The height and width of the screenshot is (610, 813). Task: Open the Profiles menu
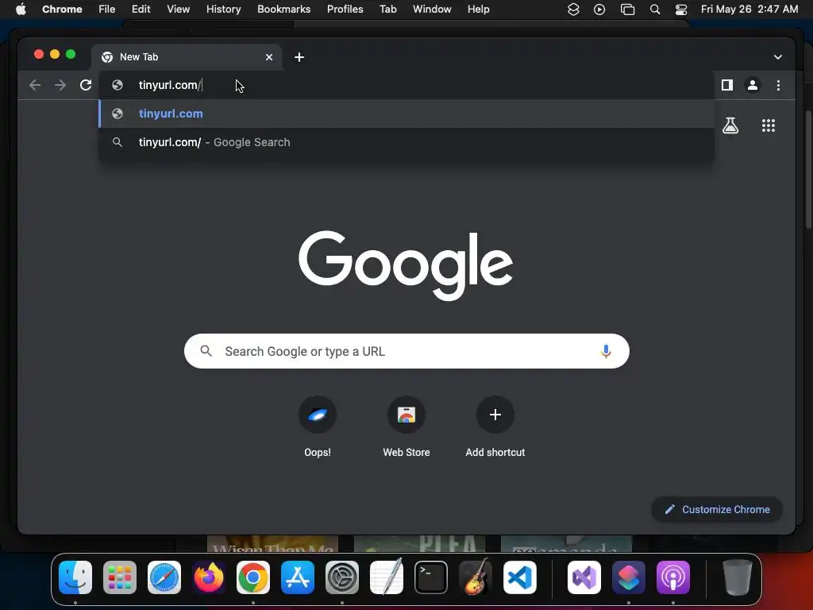pyautogui.click(x=345, y=10)
